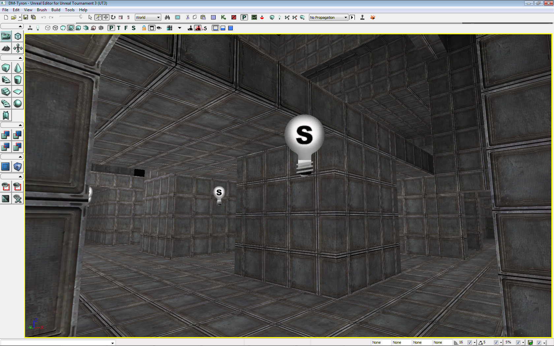Screen dimensions: 554x346
Task: Create a Cube builder brush
Action: [x=6, y=68]
